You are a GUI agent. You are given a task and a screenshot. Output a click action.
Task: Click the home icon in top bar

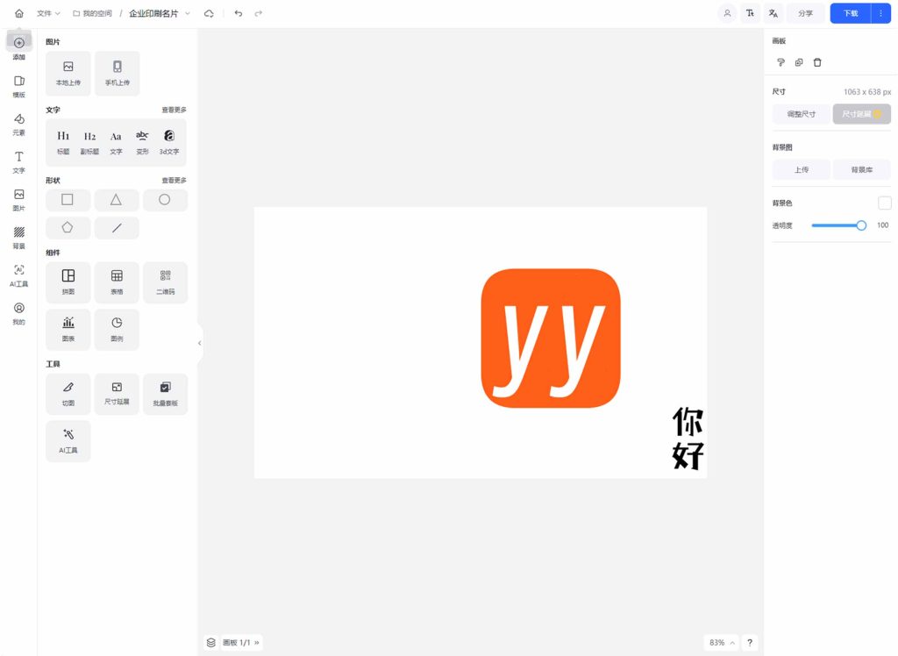(x=19, y=13)
